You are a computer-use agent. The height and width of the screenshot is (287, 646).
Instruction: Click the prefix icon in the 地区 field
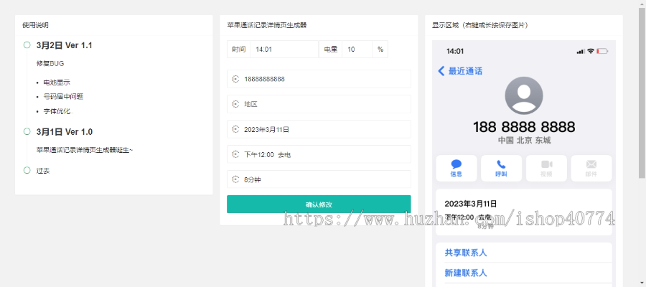click(x=235, y=104)
